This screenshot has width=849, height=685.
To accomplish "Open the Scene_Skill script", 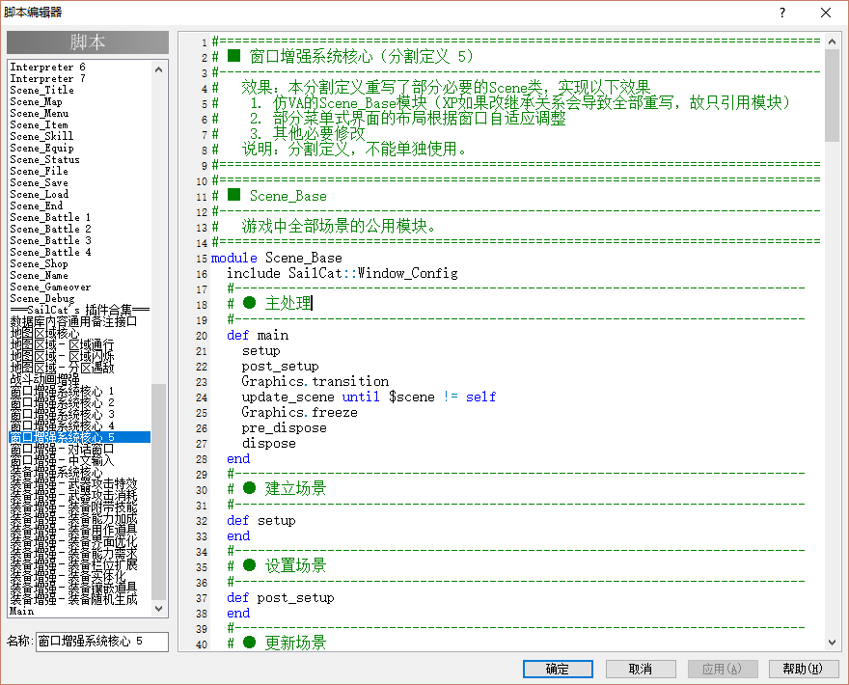I will pyautogui.click(x=41, y=136).
